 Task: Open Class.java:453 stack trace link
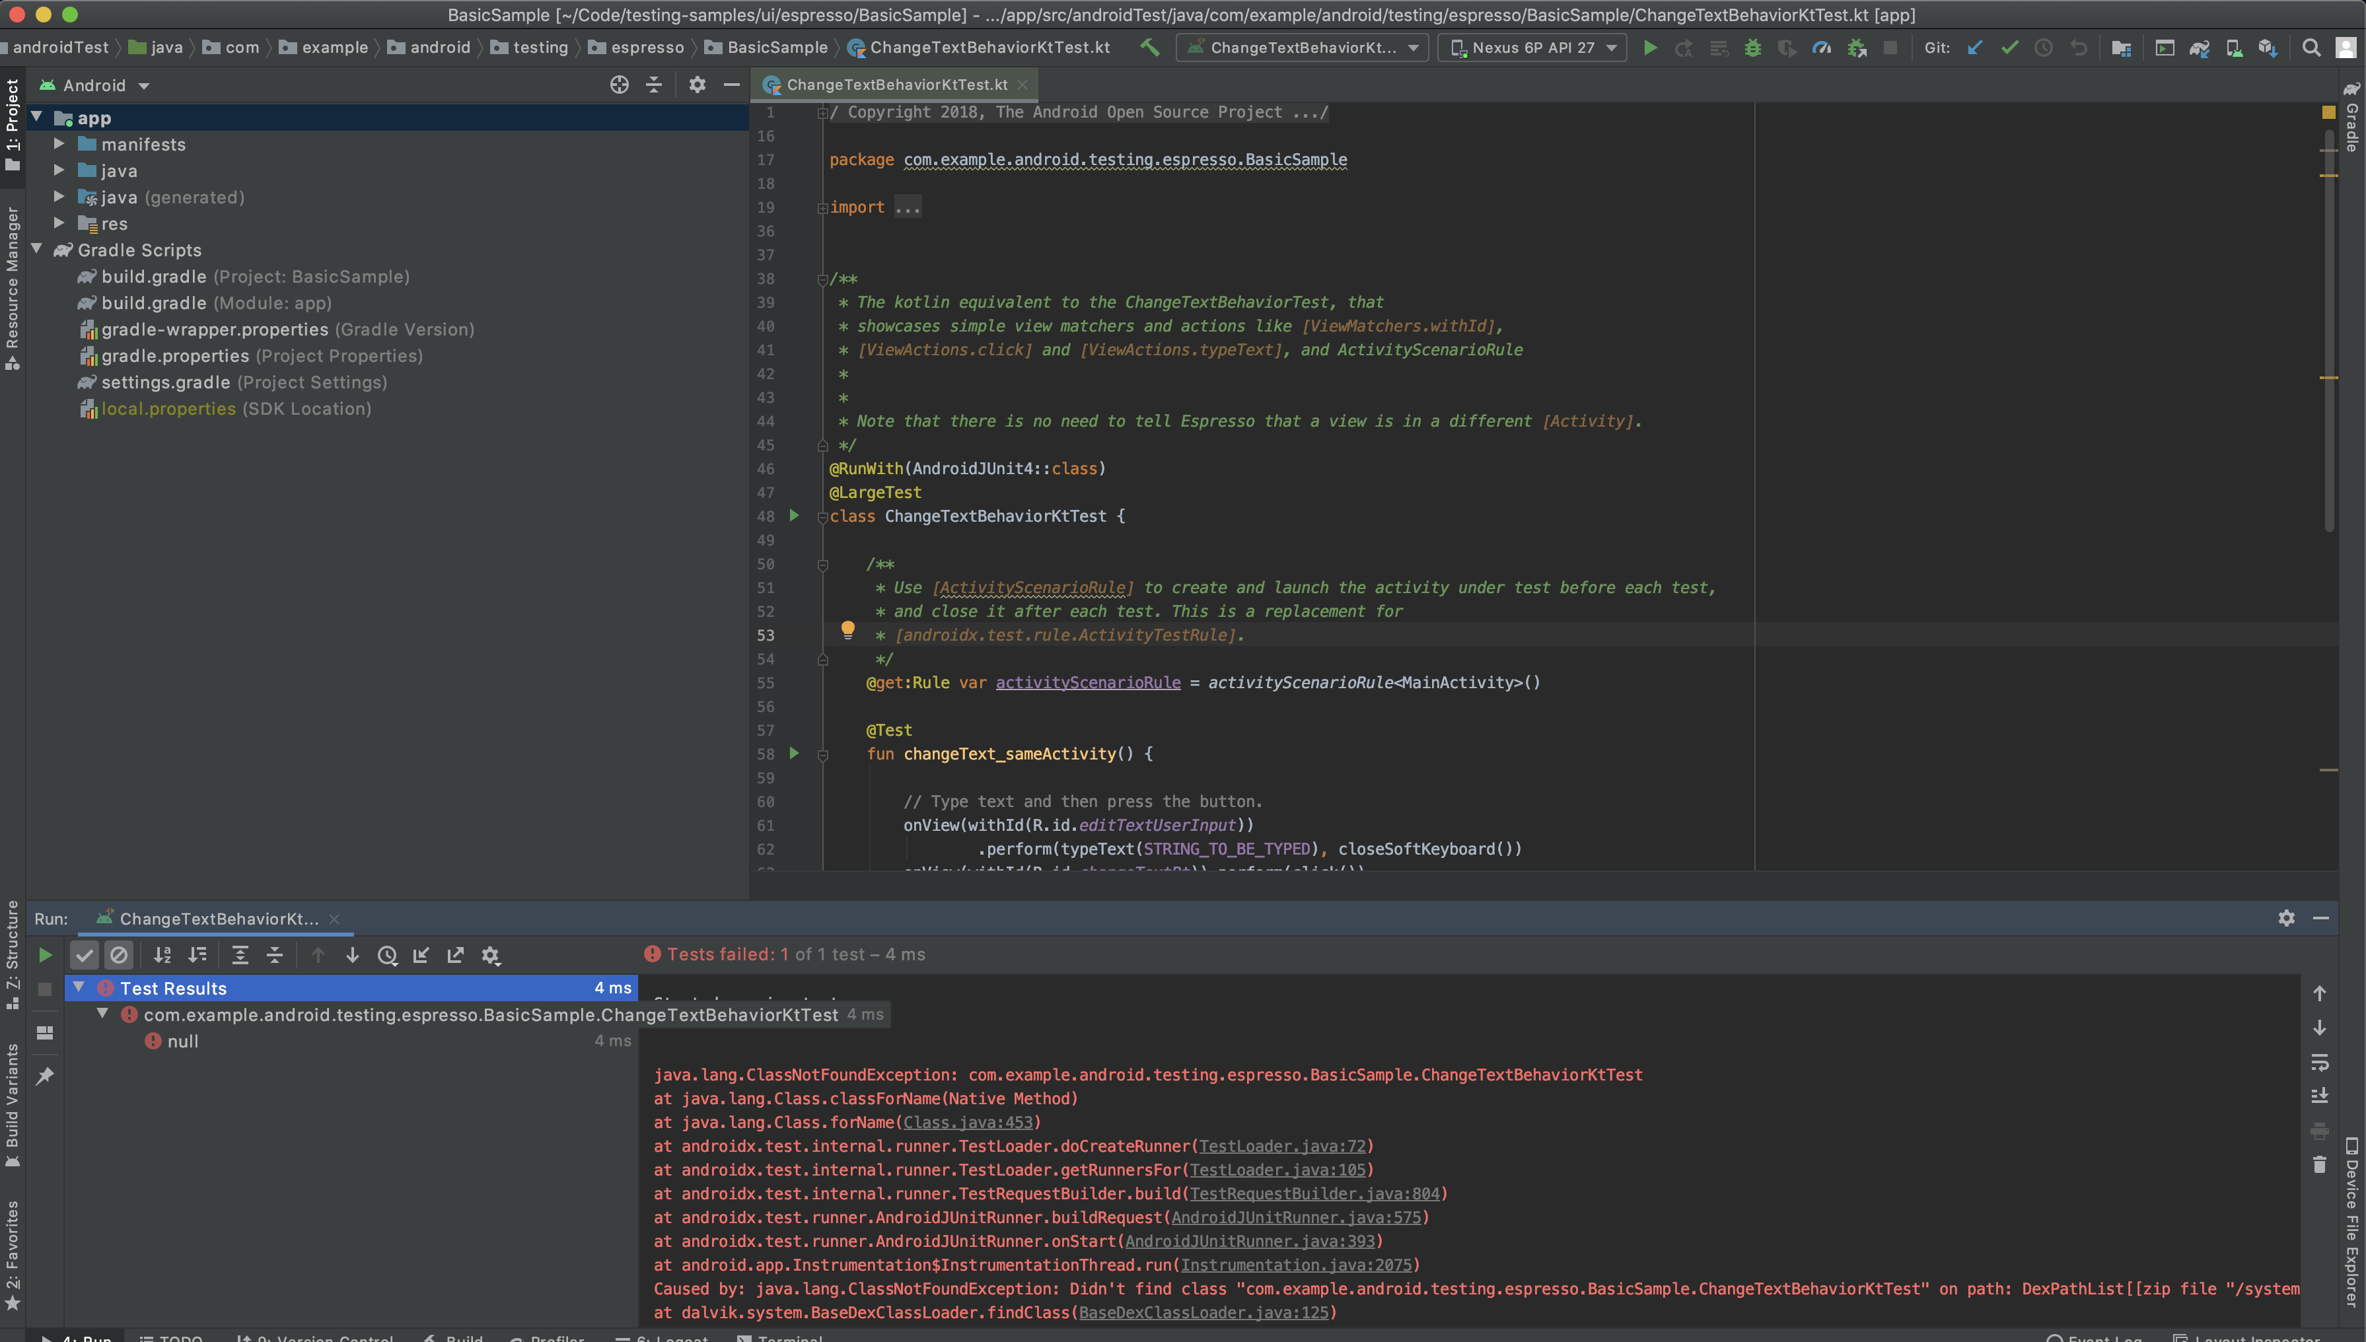[968, 1121]
